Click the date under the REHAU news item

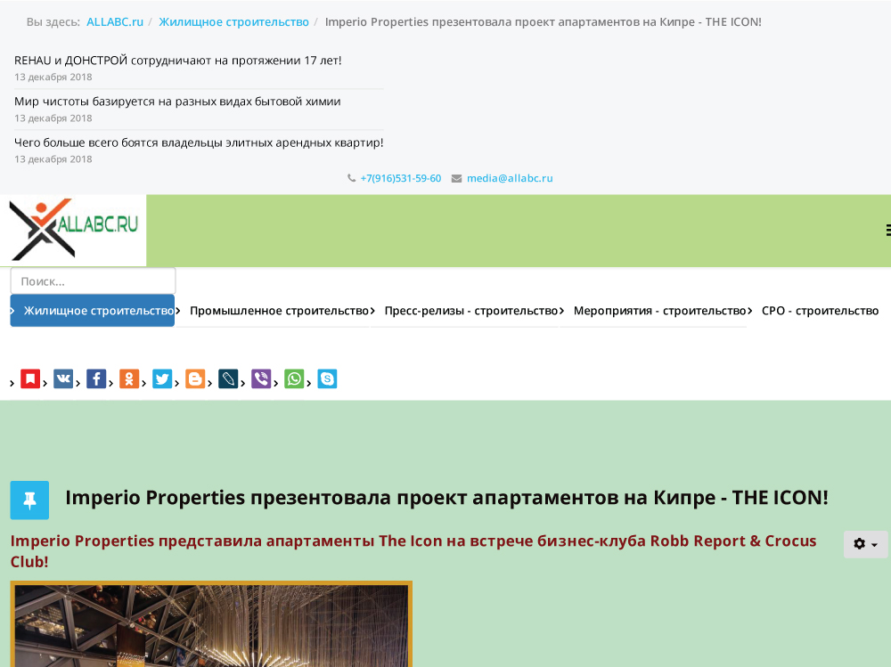(x=53, y=77)
